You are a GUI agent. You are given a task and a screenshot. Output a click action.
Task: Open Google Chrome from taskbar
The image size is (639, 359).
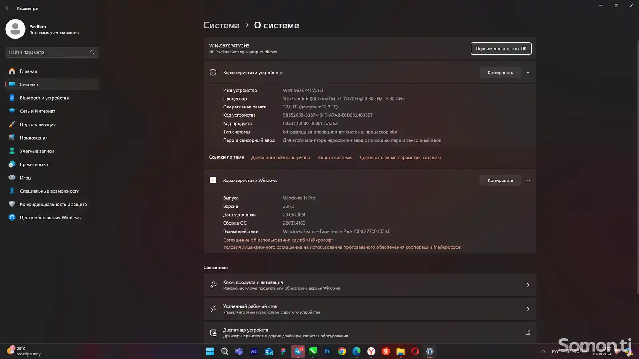click(342, 351)
